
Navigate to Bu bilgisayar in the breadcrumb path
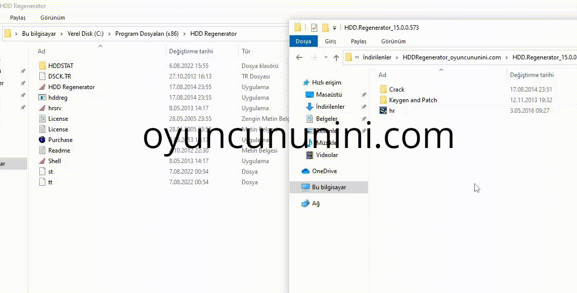pyautogui.click(x=39, y=34)
